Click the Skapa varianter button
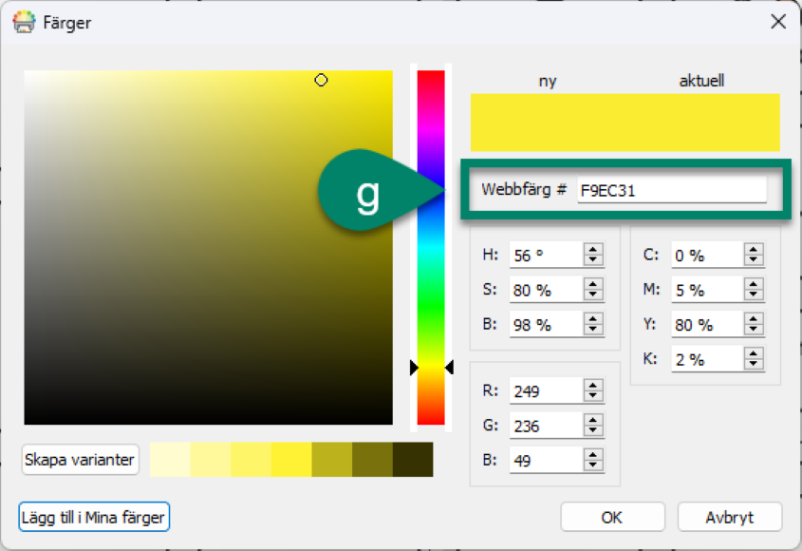 pyautogui.click(x=81, y=460)
